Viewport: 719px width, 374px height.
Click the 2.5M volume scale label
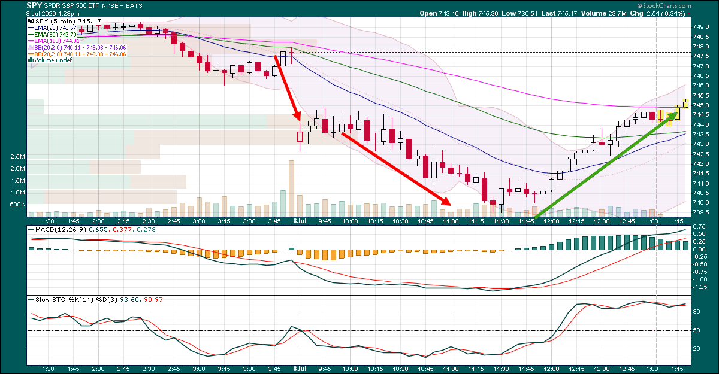[18, 156]
